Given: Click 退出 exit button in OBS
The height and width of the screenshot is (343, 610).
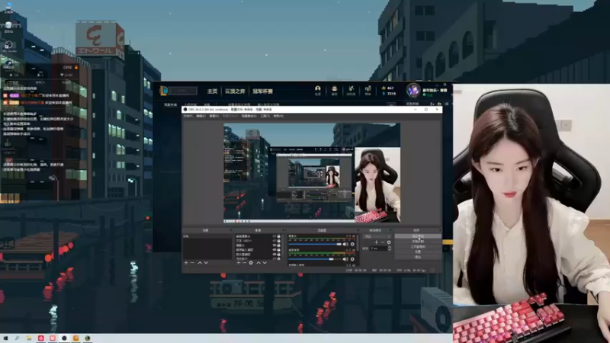Looking at the screenshot, I should coord(418,257).
